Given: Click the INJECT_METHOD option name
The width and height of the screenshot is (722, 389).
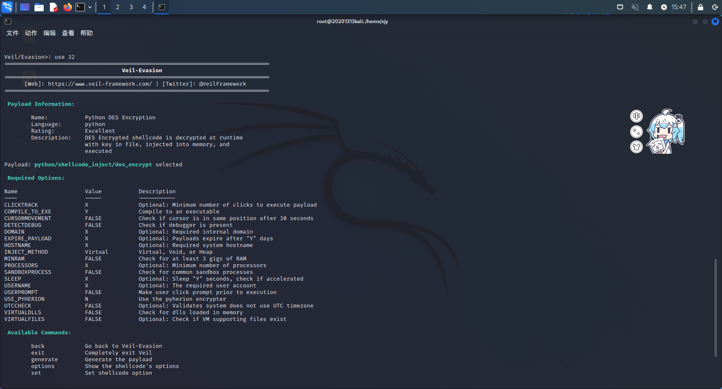Looking at the screenshot, I should 26,252.
